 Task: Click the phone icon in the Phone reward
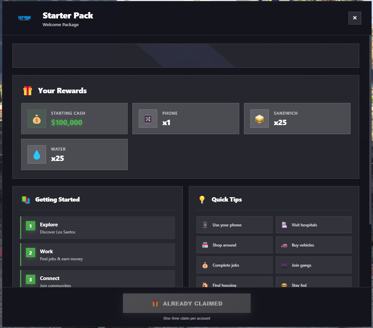[x=148, y=119]
